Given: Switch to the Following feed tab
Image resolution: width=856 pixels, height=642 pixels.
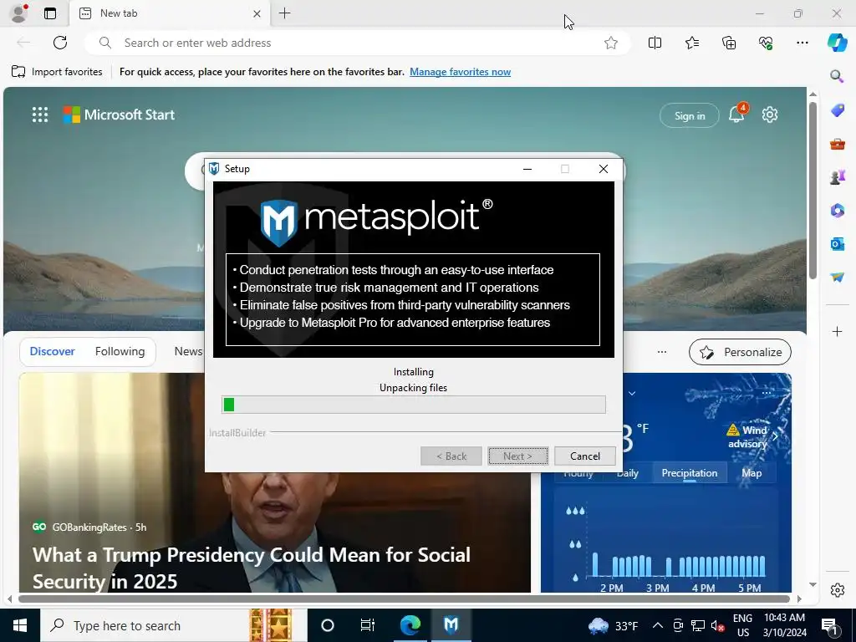Looking at the screenshot, I should (x=120, y=351).
